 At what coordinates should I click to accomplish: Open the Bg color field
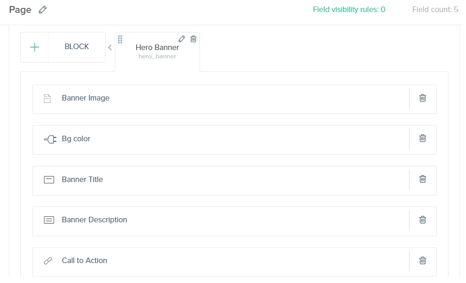[x=221, y=140]
